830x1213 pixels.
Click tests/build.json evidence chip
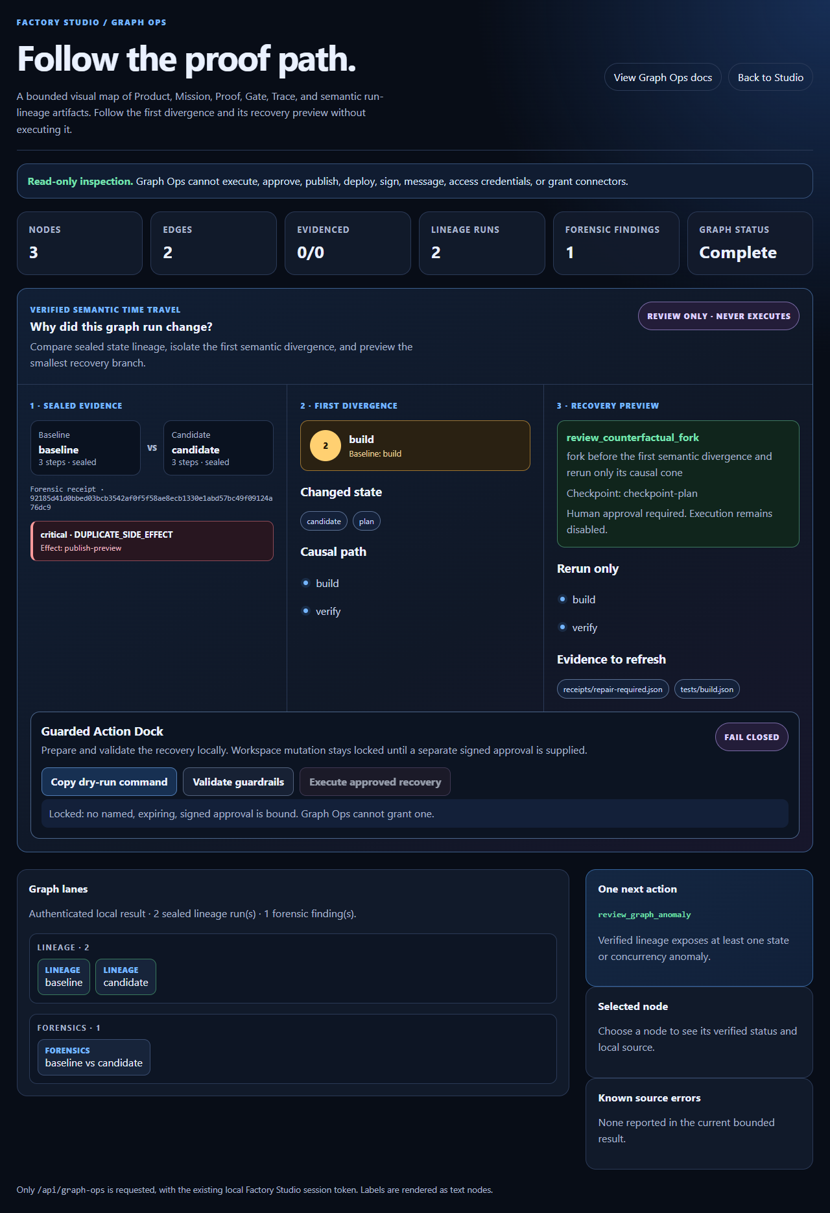pos(707,689)
